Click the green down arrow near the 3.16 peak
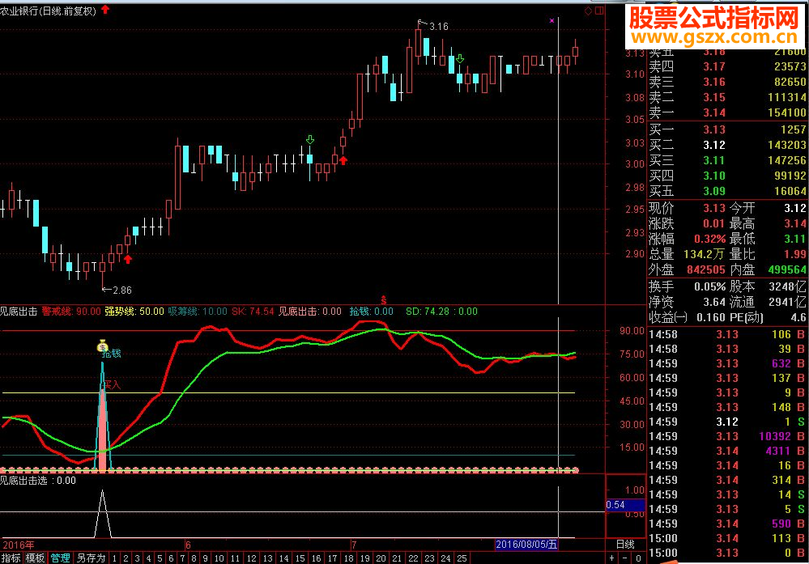Viewport: 809px width, 564px height. click(x=460, y=59)
